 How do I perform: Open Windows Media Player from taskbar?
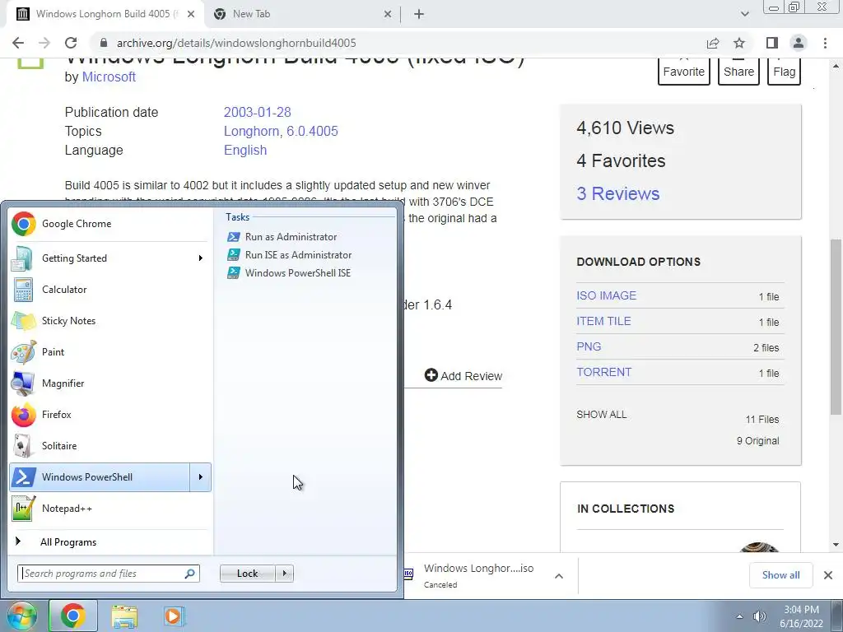[x=173, y=616]
